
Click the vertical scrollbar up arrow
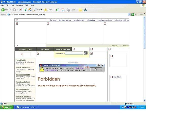click(144, 17)
